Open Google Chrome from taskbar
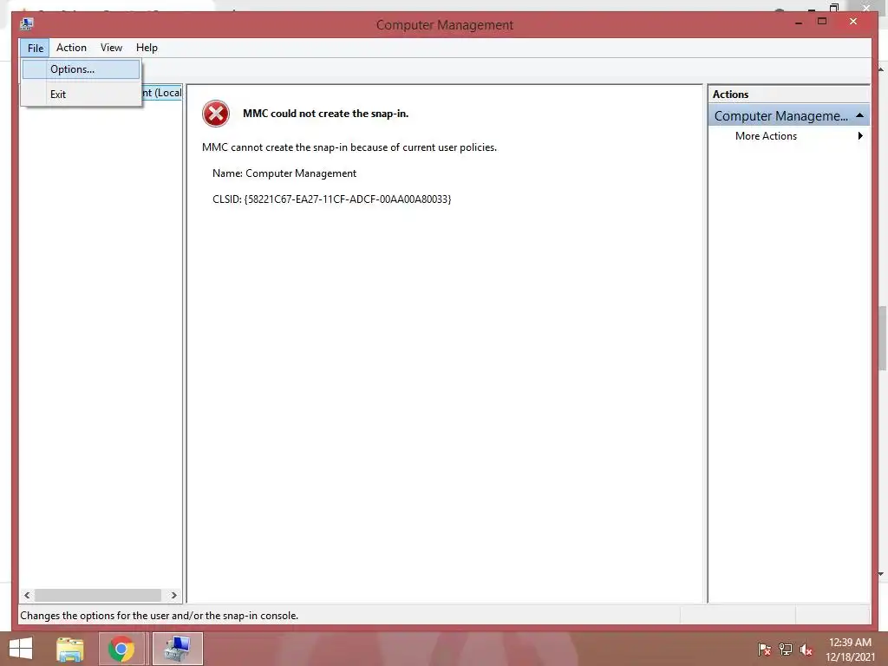 click(x=121, y=649)
